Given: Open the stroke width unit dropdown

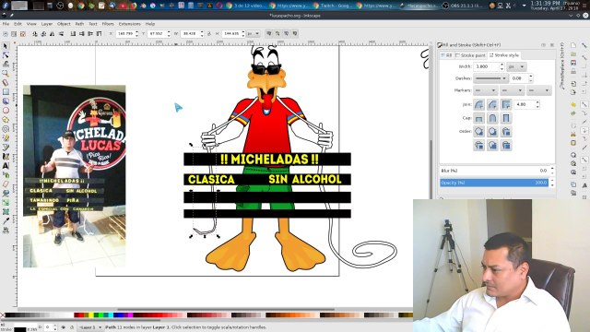Looking at the screenshot, I should coord(516,66).
